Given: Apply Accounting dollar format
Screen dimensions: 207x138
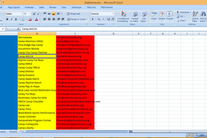Looking at the screenshot, I should (93, 19).
